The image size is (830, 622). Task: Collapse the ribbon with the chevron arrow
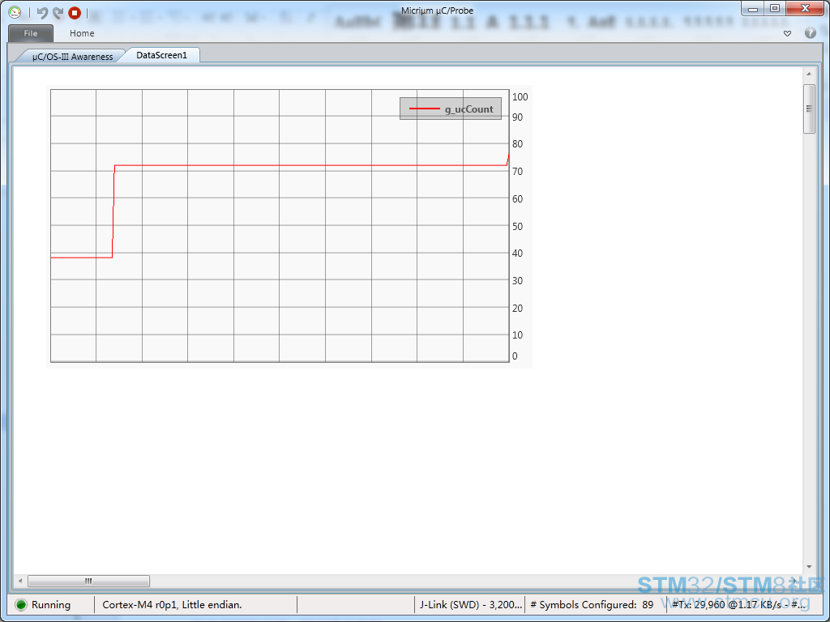point(787,33)
